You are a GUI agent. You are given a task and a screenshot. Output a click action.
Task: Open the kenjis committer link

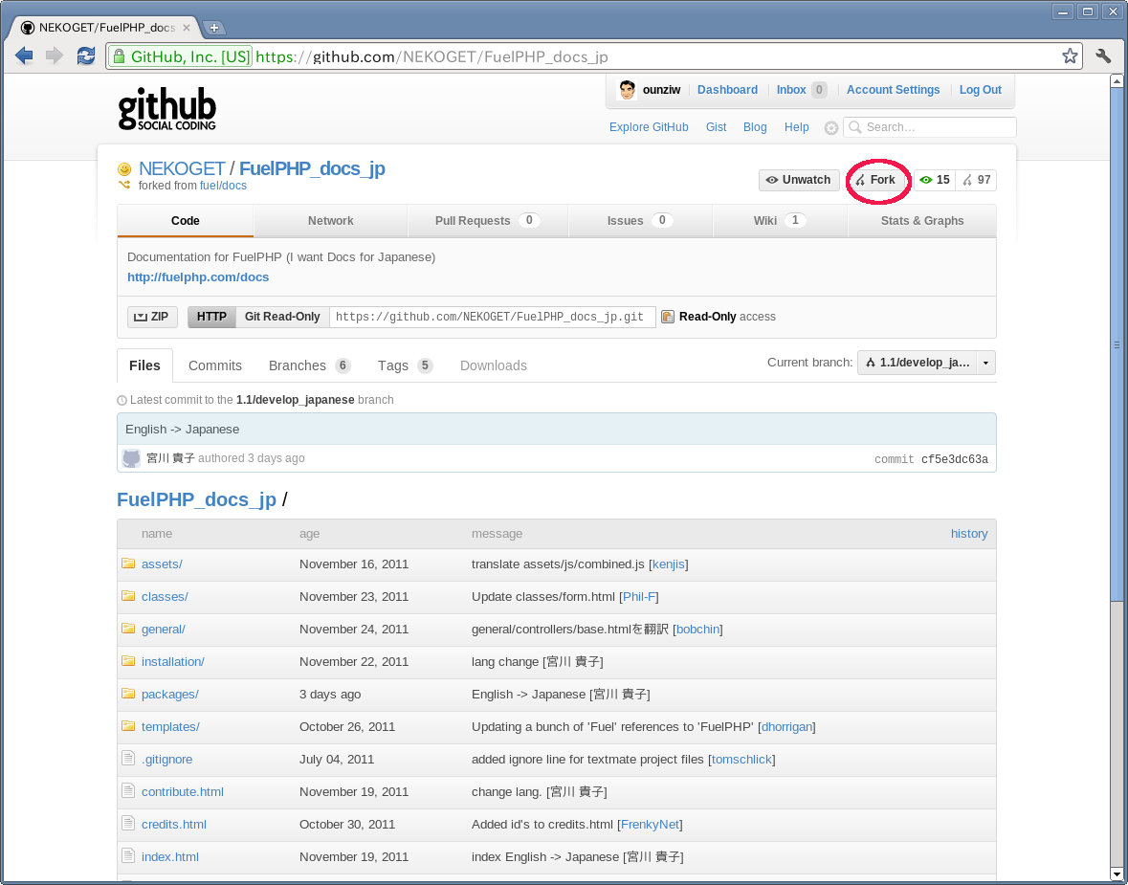(x=669, y=564)
